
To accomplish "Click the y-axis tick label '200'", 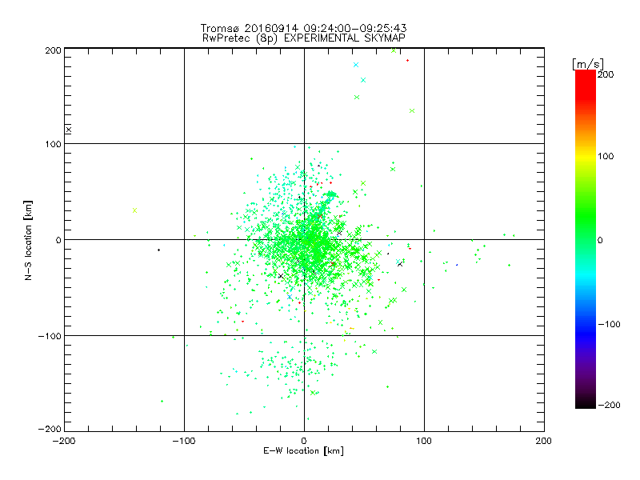I will [x=53, y=50].
